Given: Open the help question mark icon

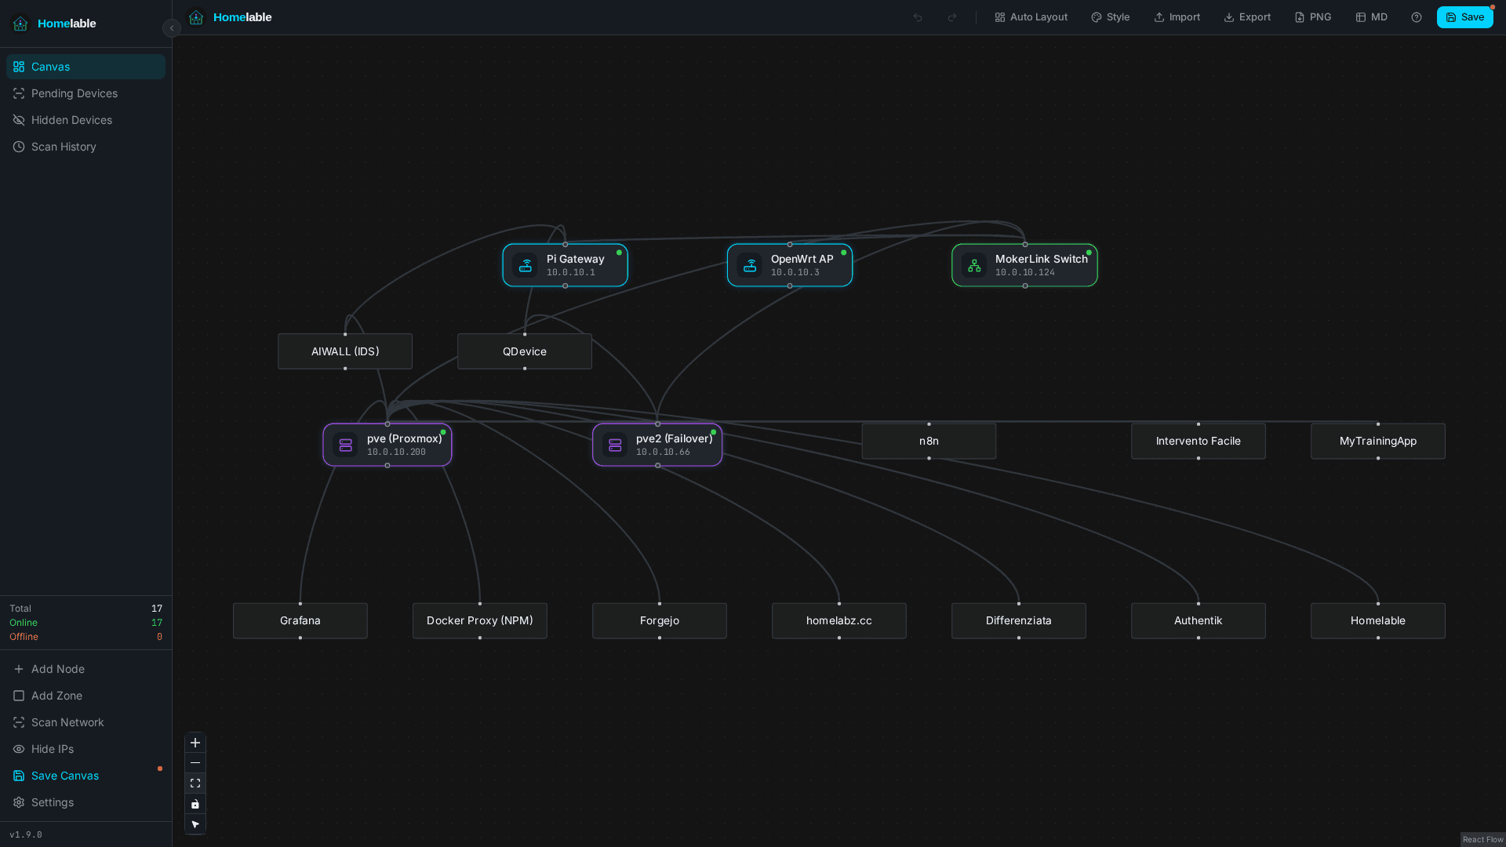Looking at the screenshot, I should coord(1416,17).
